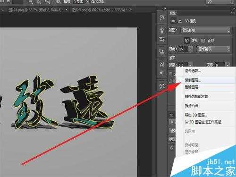Open the Tool Presets panel (crossed tools icon)
The height and width of the screenshot is (177, 236).
point(162,86)
